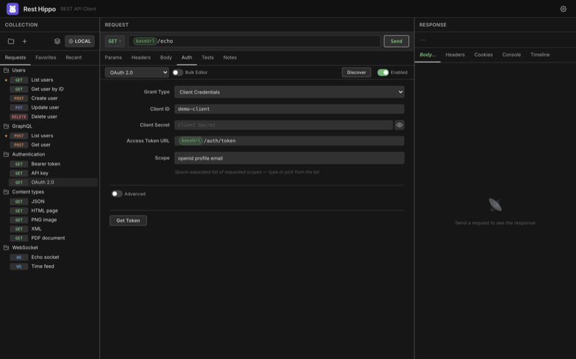
Task: Select the response Body tab
Action: (x=428, y=55)
